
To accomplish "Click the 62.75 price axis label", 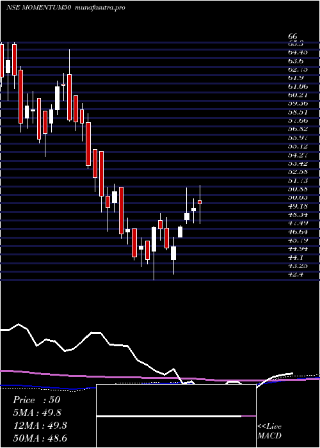I will click(x=298, y=69).
